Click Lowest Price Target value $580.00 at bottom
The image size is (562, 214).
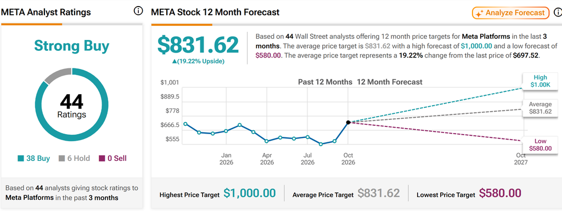pyautogui.click(x=500, y=193)
